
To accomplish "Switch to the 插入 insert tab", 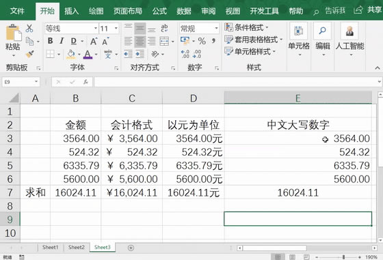I will coord(72,11).
